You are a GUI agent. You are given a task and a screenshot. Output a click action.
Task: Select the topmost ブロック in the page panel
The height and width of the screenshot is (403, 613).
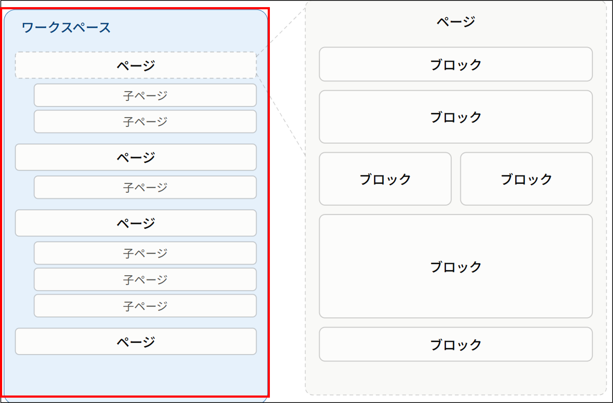pyautogui.click(x=456, y=64)
